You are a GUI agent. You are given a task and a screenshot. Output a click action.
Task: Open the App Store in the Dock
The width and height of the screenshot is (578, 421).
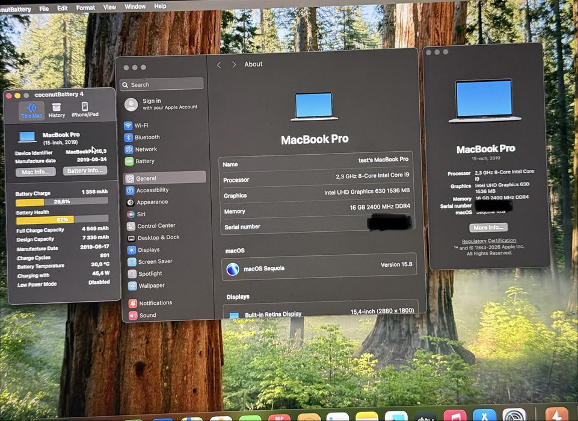484,416
